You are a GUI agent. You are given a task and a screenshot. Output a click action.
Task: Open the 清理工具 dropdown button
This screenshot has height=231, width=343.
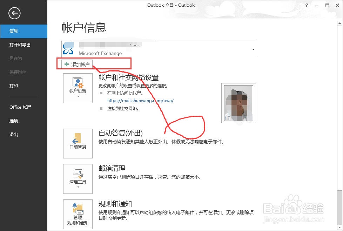coord(78,179)
